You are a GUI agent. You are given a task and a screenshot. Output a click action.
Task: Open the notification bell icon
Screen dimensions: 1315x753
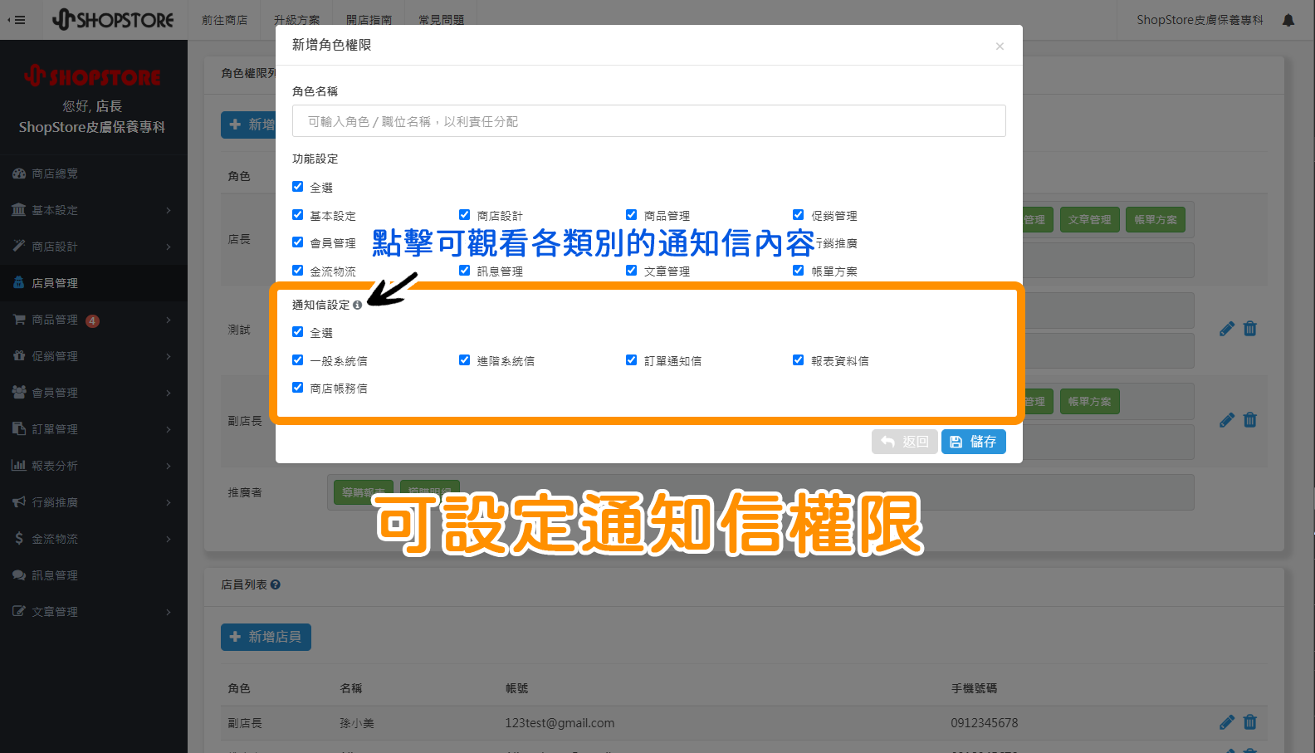tap(1288, 20)
